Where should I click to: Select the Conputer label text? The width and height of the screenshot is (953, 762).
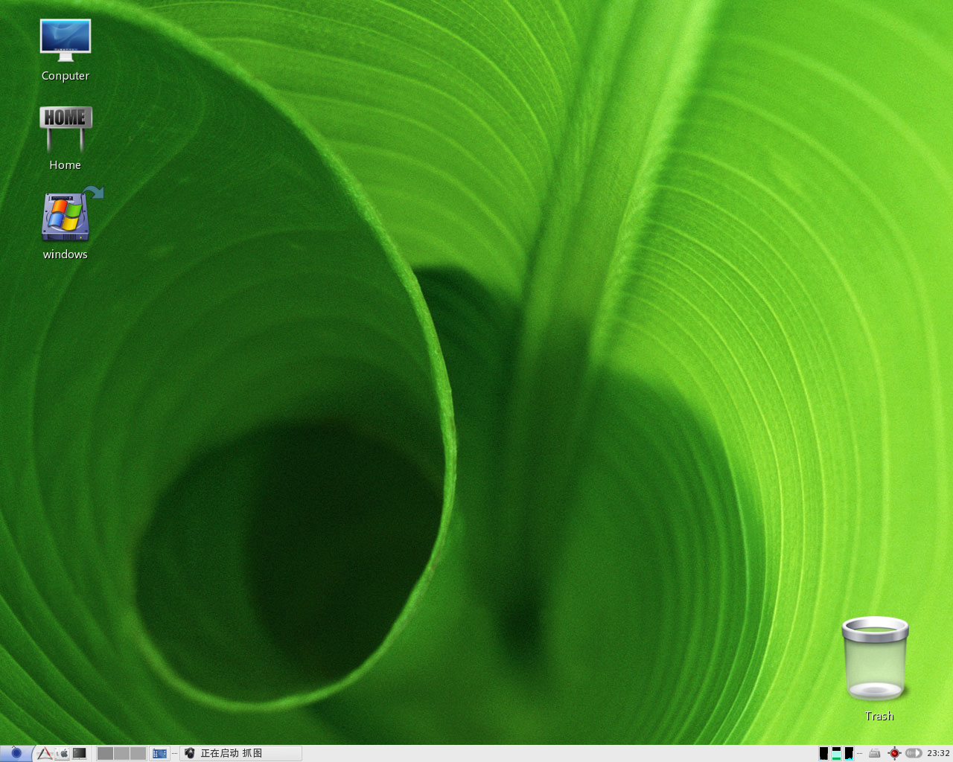[x=66, y=76]
